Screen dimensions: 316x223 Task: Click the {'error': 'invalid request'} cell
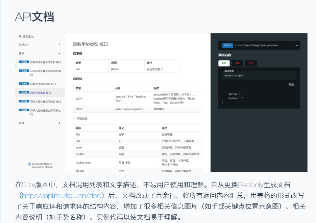coord(131,109)
